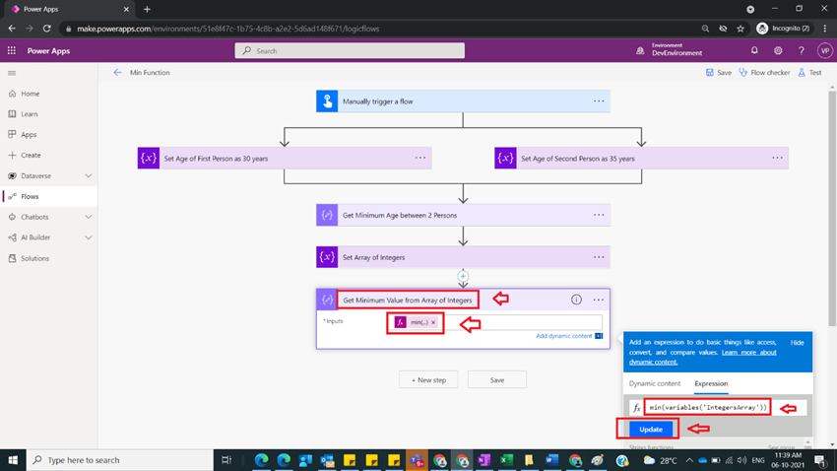Viewport: 837px width, 471px height.
Task: Open the notifications bell
Action: (754, 50)
